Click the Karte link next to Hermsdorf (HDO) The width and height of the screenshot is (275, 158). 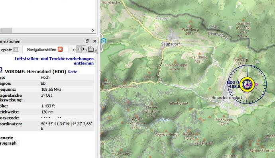[73, 72]
